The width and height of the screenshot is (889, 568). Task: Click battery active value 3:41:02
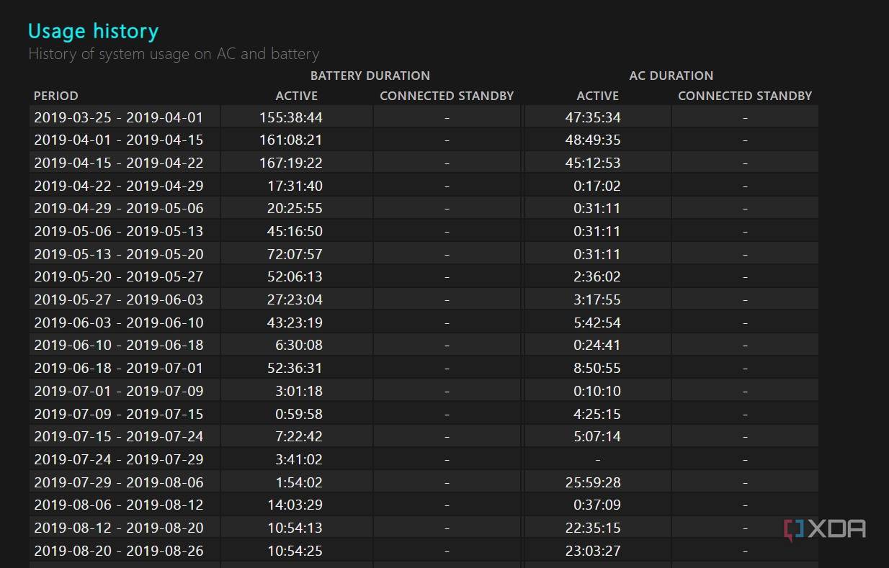click(x=299, y=459)
